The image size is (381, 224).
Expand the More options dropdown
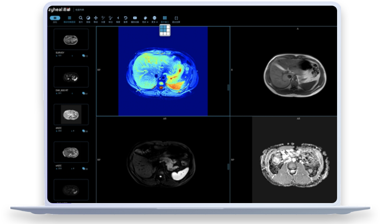(154, 18)
